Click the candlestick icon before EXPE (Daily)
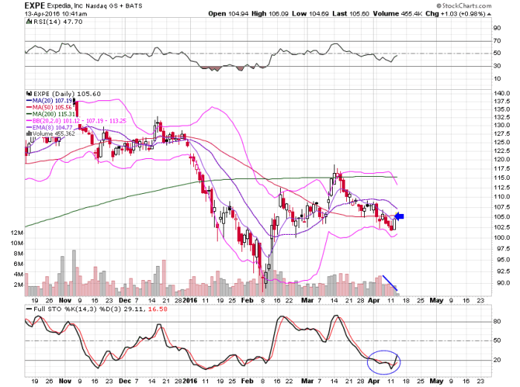Viewport: 520px width, 387px height. [x=29, y=94]
